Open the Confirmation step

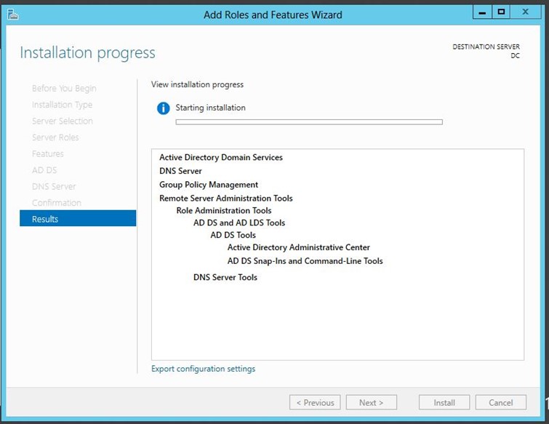(57, 203)
